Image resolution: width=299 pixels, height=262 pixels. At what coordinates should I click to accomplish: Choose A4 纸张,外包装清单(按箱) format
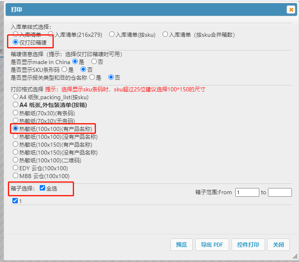16,105
